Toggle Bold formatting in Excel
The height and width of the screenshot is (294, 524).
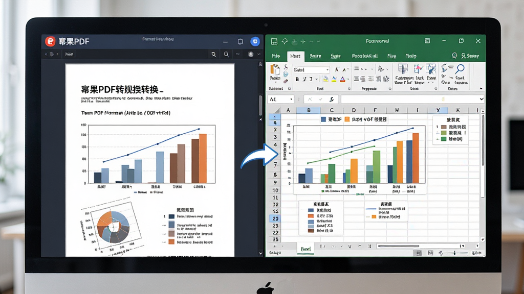pyautogui.click(x=297, y=79)
